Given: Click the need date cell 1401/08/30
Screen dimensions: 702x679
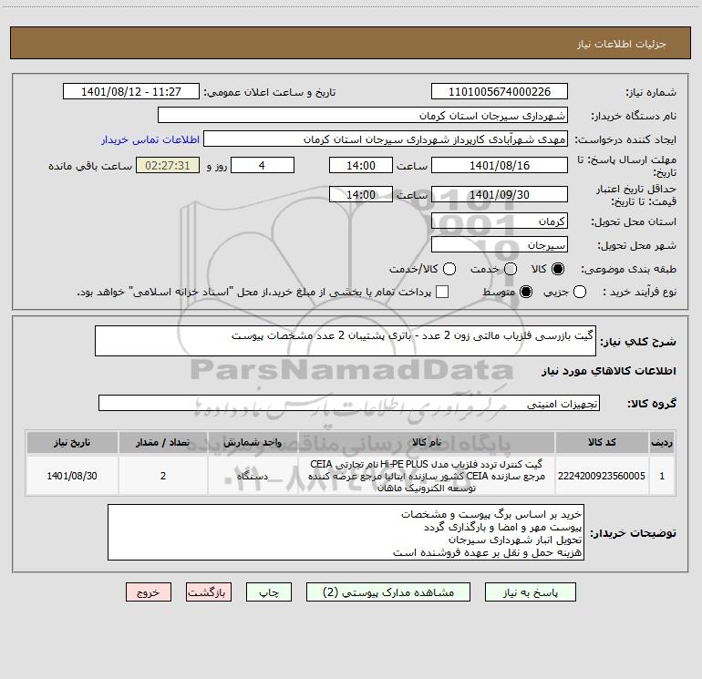Looking at the screenshot, I should click(x=72, y=476).
